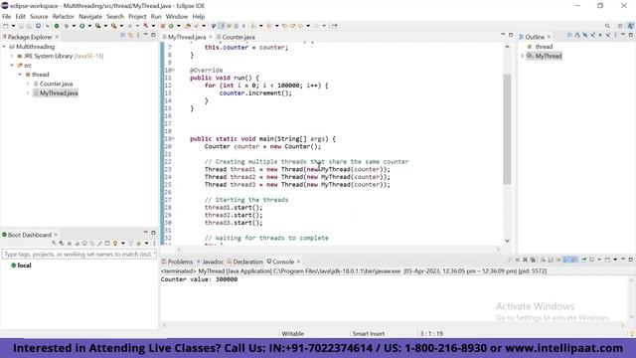Viewport: 636px width, 358px height.
Task: Minimize the Boot Dashboard panel
Action: 146,233
